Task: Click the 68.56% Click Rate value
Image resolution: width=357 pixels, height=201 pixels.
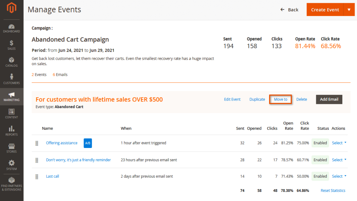Action: (331, 46)
